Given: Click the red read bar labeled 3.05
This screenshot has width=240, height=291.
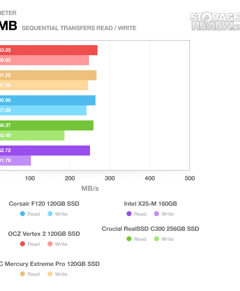Looking at the screenshot, I should click(x=48, y=50).
